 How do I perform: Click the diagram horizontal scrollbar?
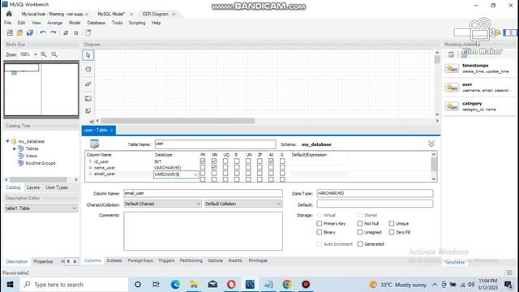click(x=178, y=121)
